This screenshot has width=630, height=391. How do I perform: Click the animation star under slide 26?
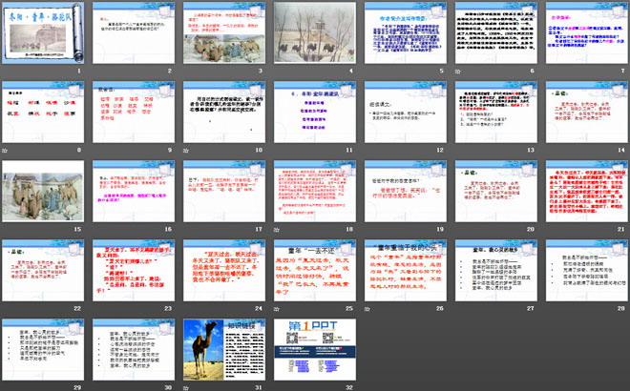(367, 309)
